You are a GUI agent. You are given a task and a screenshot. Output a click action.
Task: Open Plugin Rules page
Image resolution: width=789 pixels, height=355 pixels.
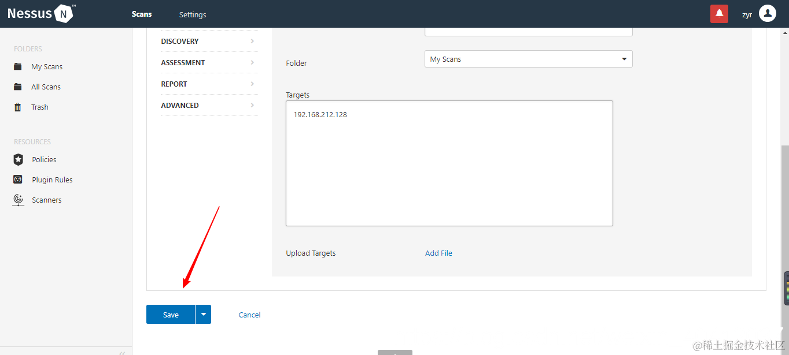(x=52, y=180)
